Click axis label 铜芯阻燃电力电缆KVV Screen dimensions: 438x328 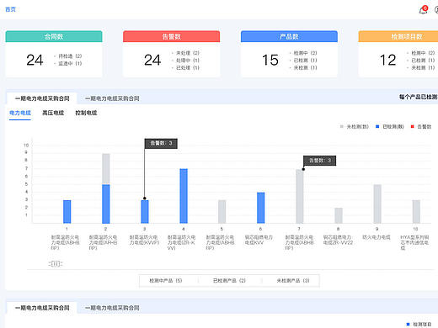coord(259,240)
